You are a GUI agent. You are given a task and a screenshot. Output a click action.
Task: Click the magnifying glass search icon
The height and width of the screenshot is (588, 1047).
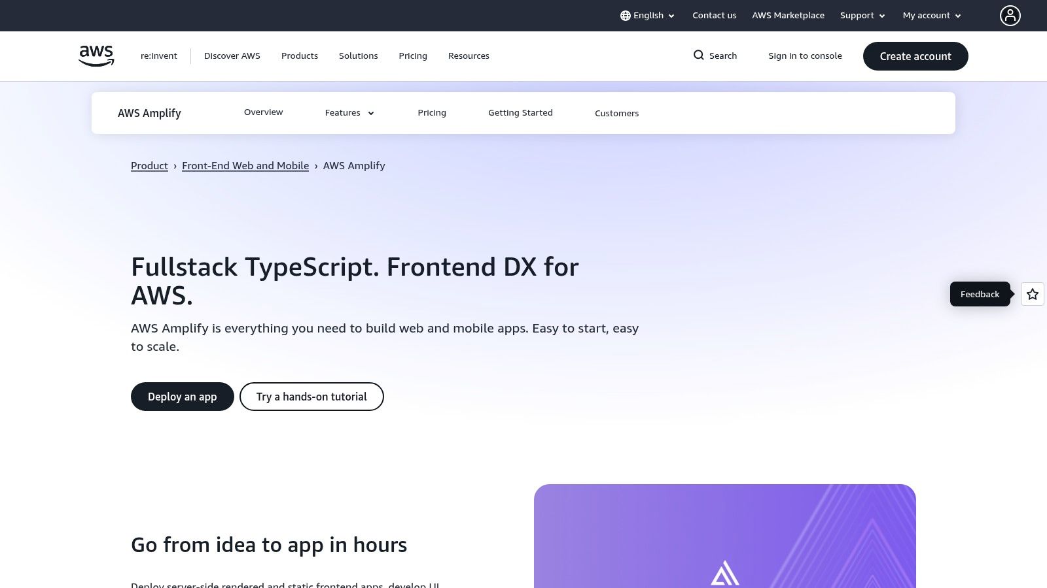(699, 56)
